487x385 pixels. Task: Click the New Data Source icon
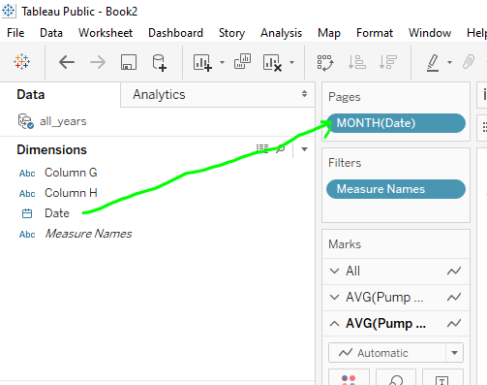click(159, 62)
